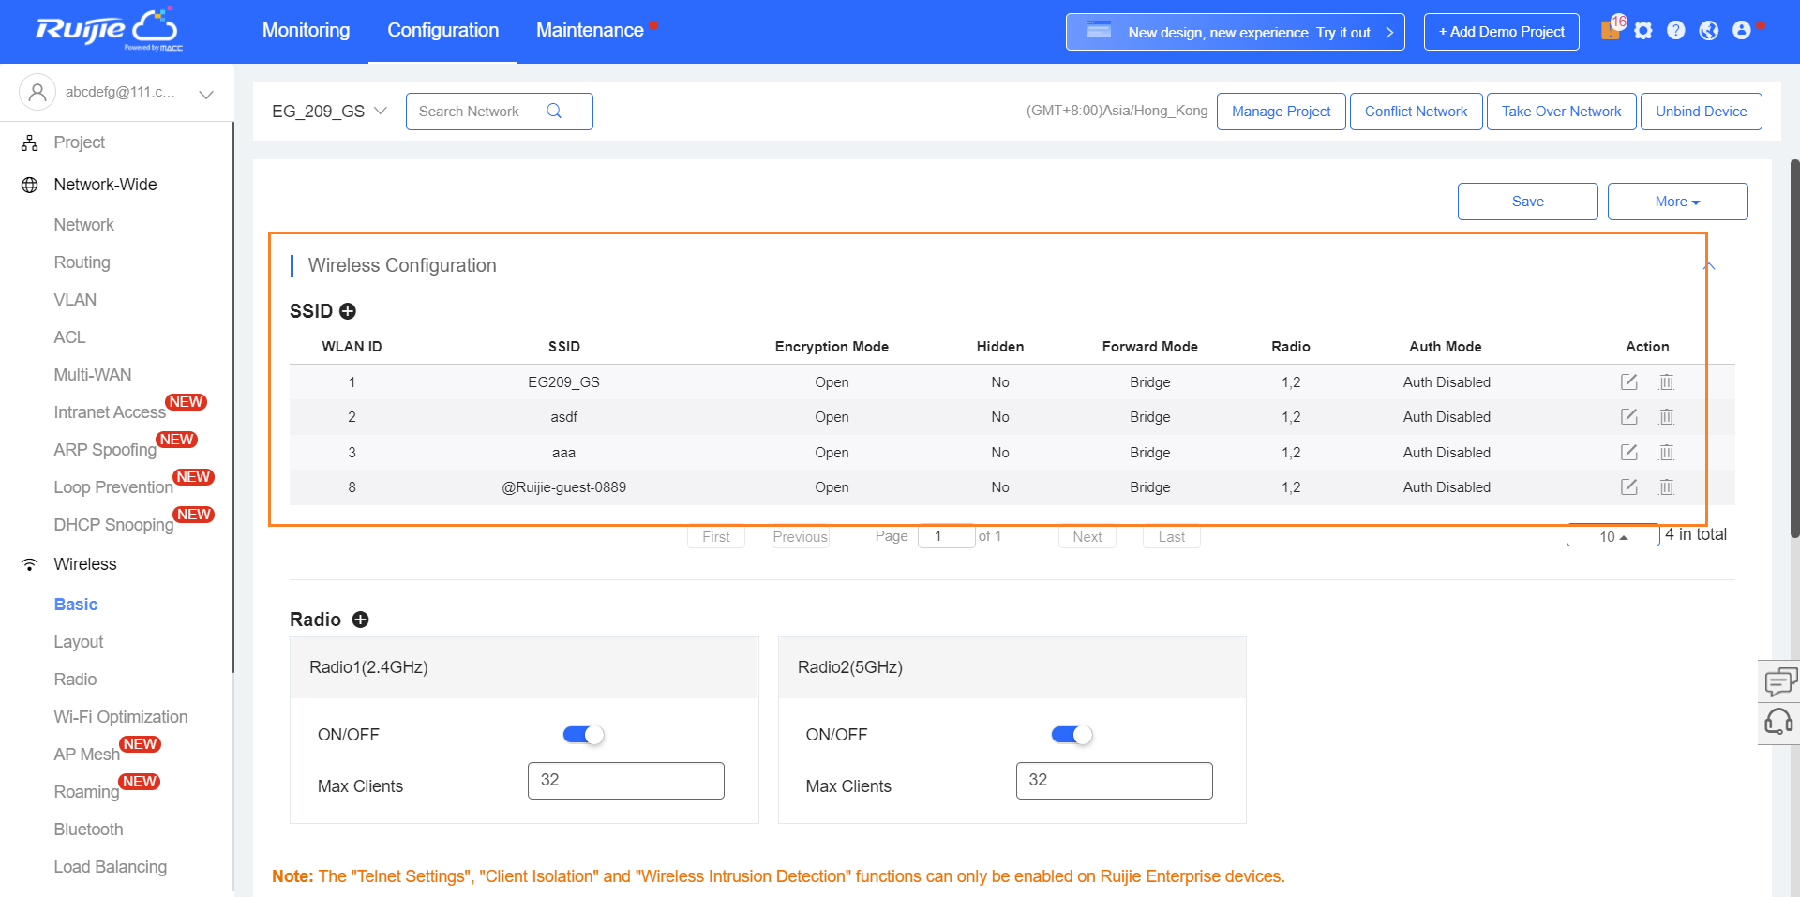Click the Manage Project button
This screenshot has height=897, width=1800.
pos(1282,112)
